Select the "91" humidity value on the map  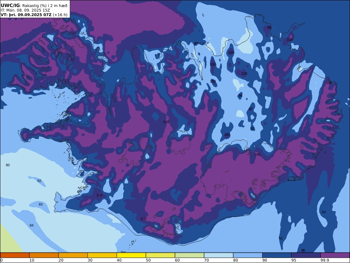tap(281, 238)
